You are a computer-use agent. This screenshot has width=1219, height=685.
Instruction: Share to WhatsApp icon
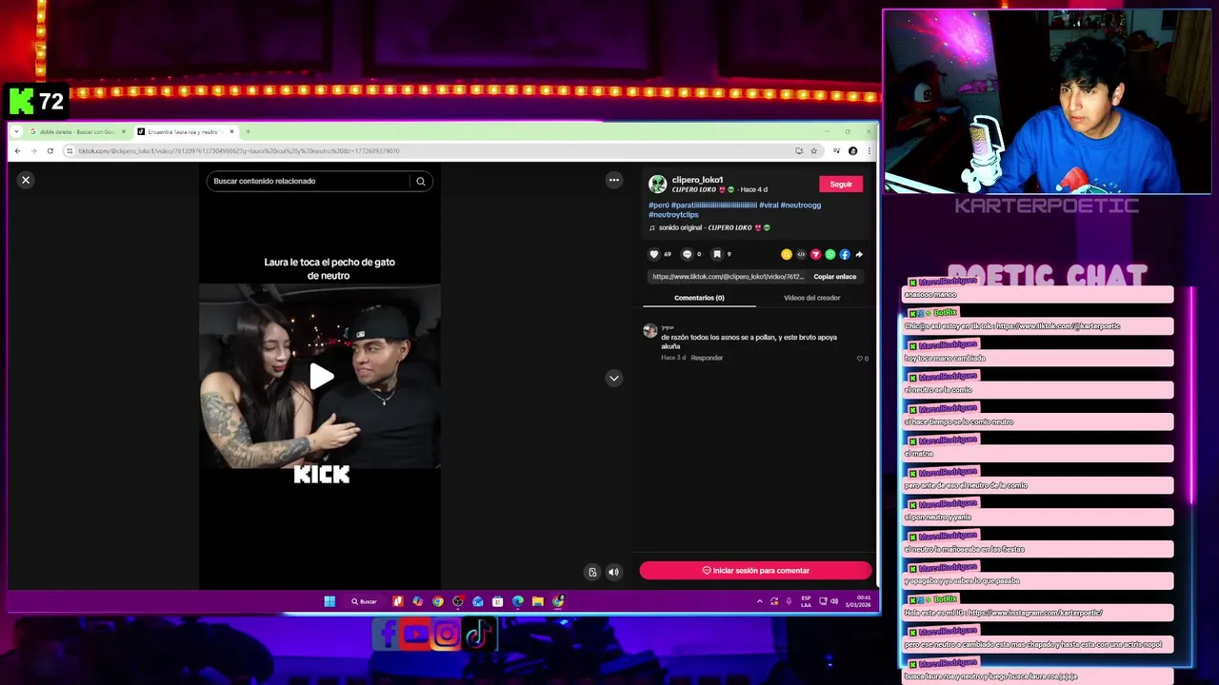tap(829, 254)
